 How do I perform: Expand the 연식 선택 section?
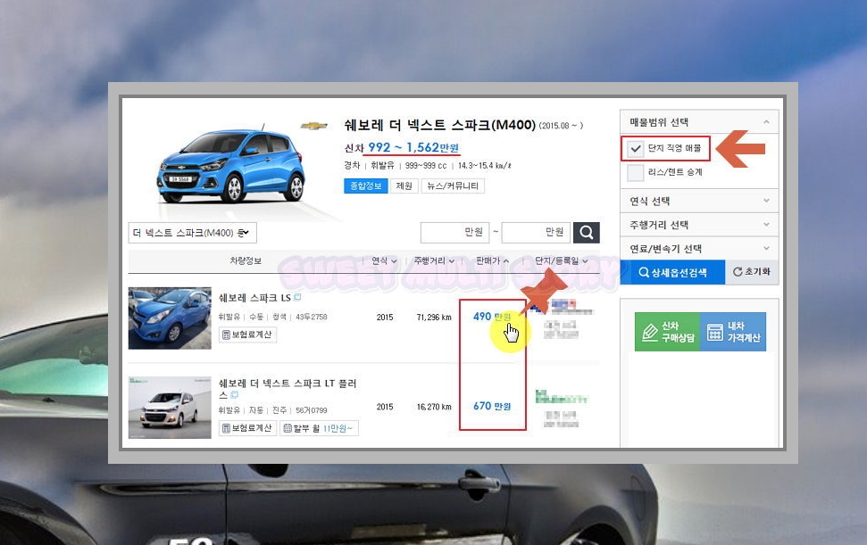point(699,201)
